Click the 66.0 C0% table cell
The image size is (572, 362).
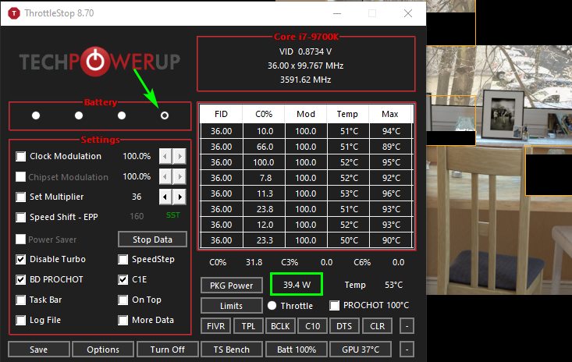click(265, 147)
